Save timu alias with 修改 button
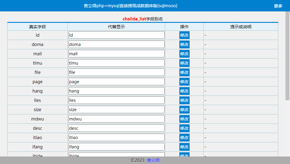290x164 pixels. point(184,63)
